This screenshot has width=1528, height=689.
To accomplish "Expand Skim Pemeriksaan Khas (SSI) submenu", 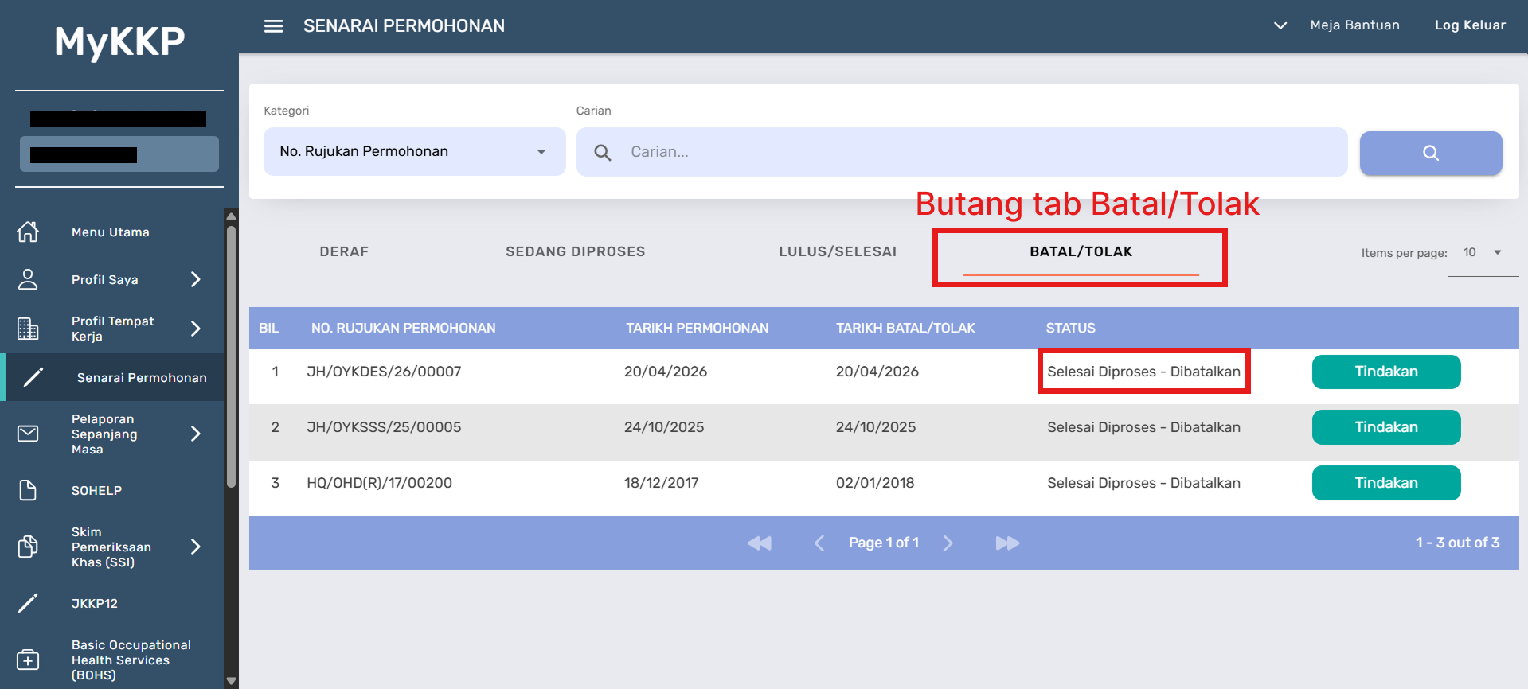I will click(195, 547).
